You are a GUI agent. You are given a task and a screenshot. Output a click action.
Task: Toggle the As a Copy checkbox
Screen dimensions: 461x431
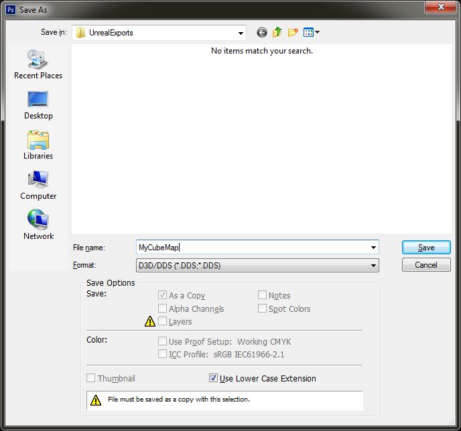click(x=162, y=294)
